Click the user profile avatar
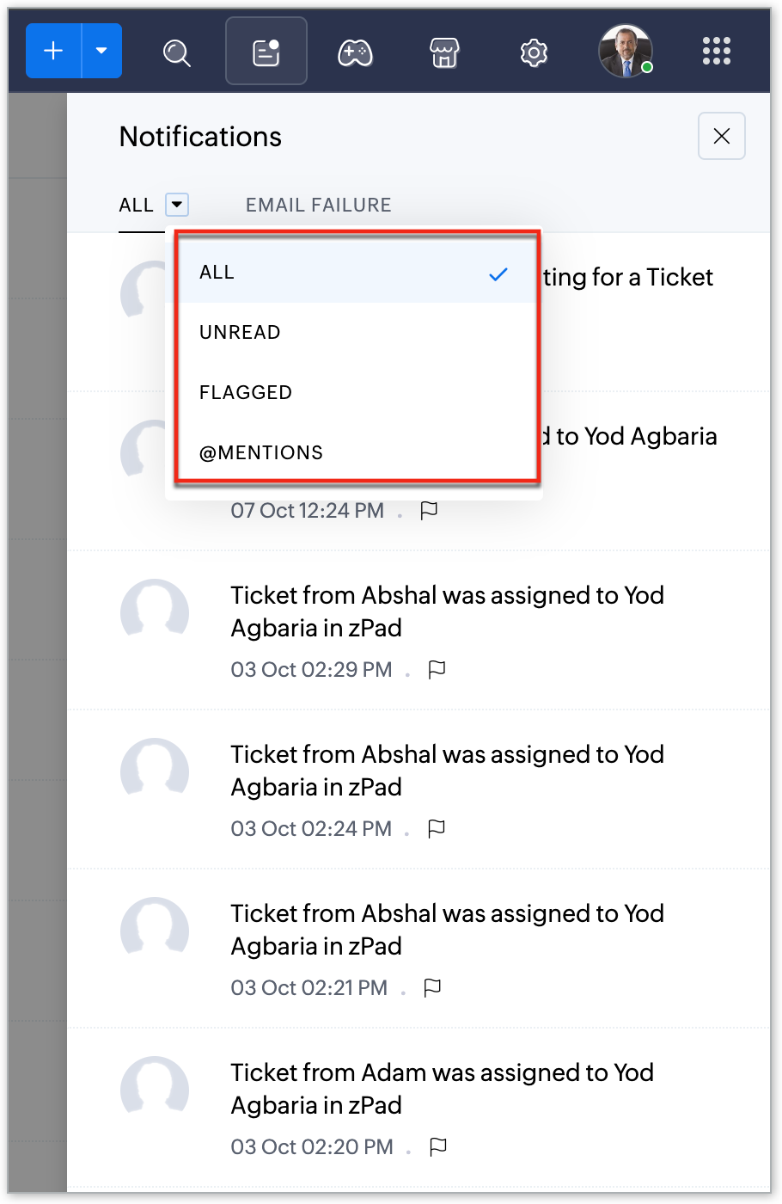The width and height of the screenshot is (782, 1204). pos(625,52)
